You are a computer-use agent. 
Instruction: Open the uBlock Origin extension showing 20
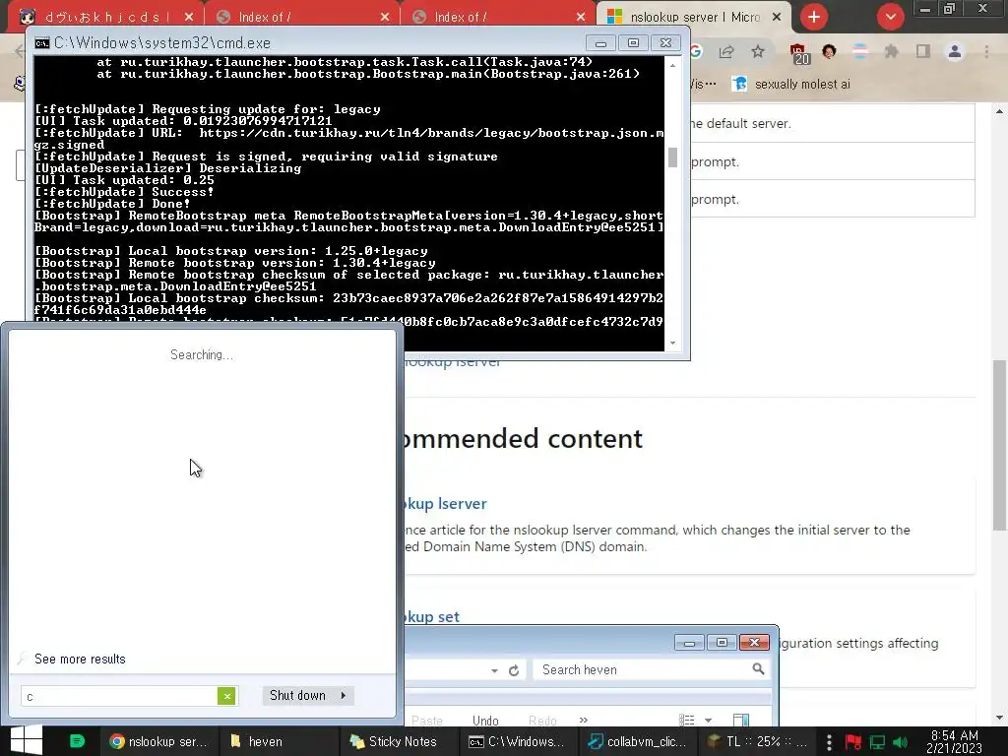799,53
